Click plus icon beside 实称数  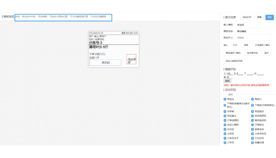225,111
